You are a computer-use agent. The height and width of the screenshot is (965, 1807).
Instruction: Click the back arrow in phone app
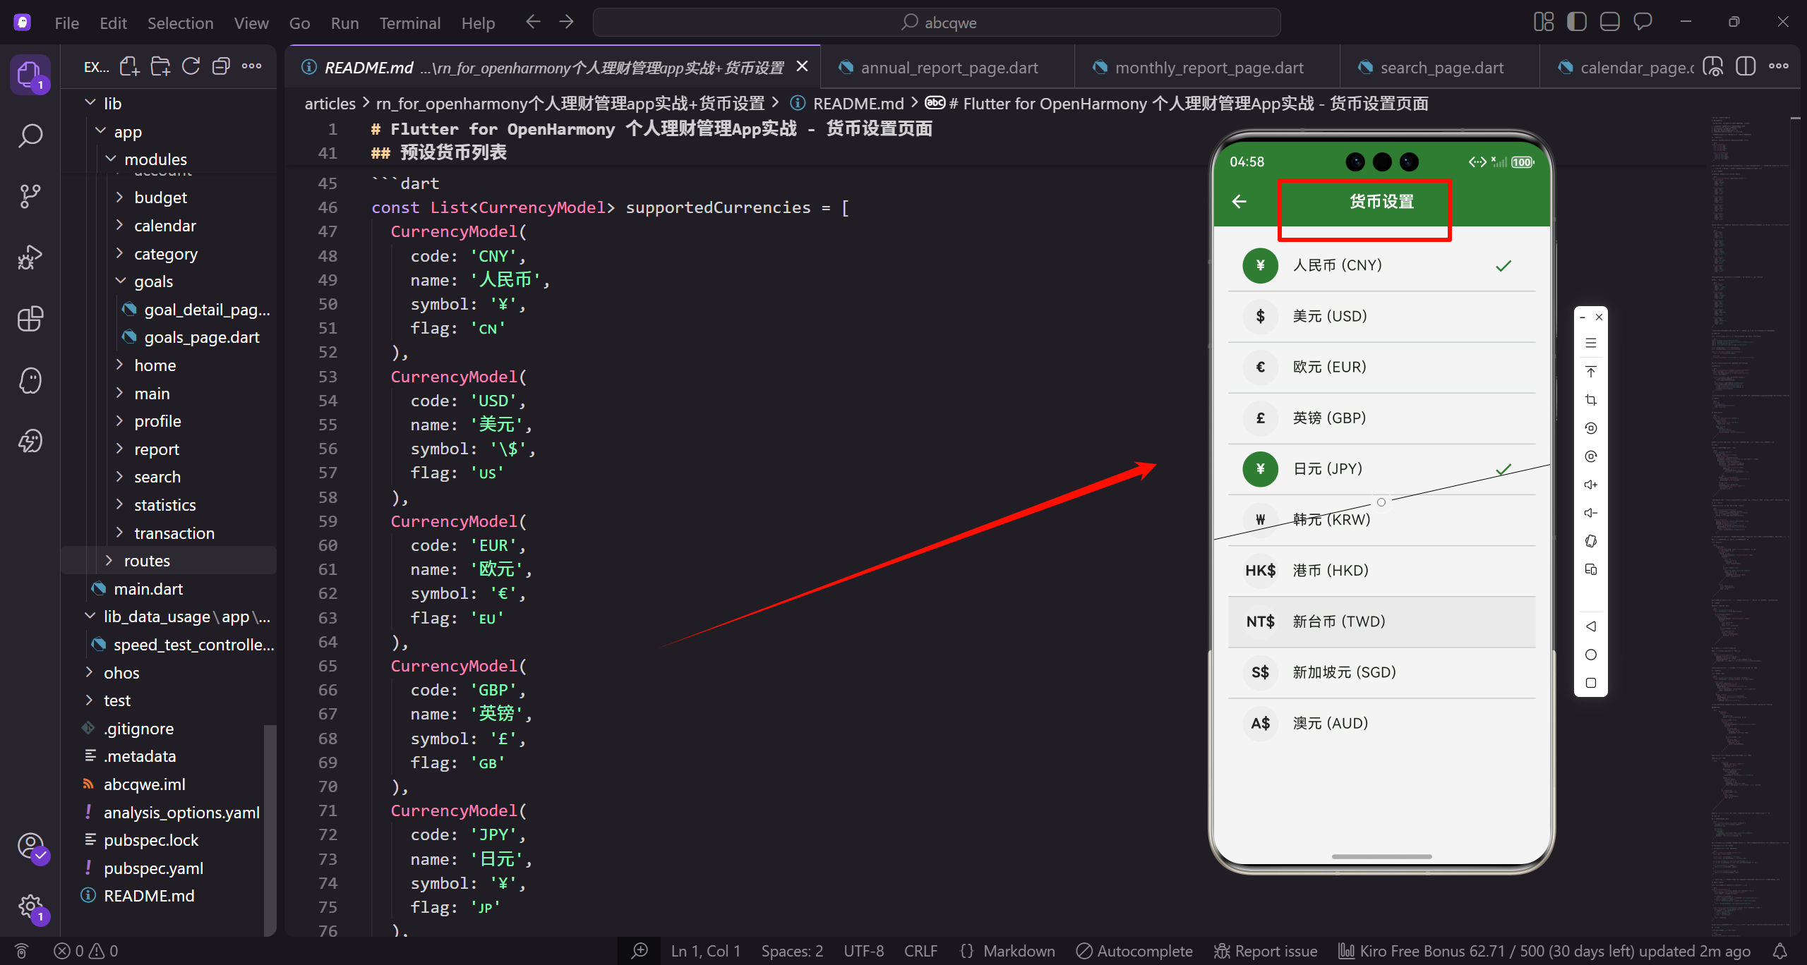point(1239,202)
